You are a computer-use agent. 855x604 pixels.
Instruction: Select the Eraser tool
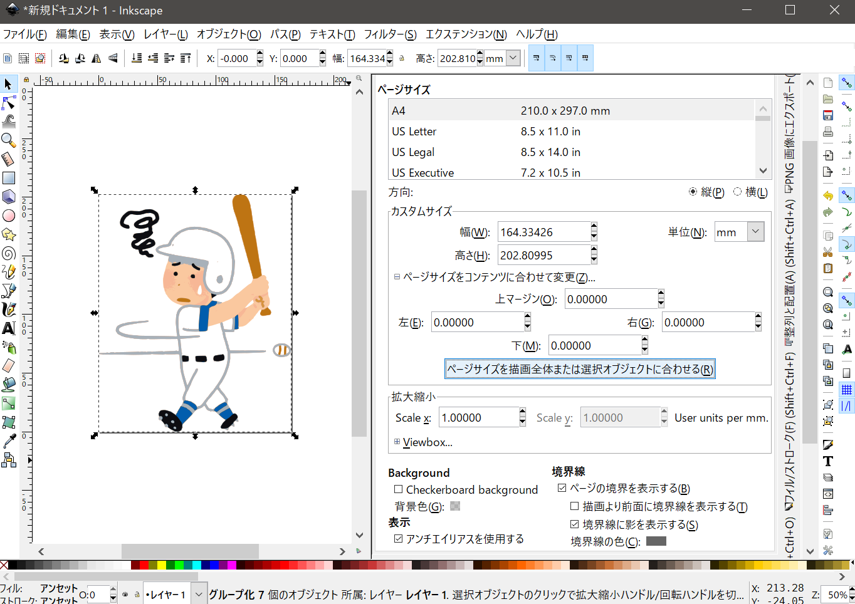[8, 365]
